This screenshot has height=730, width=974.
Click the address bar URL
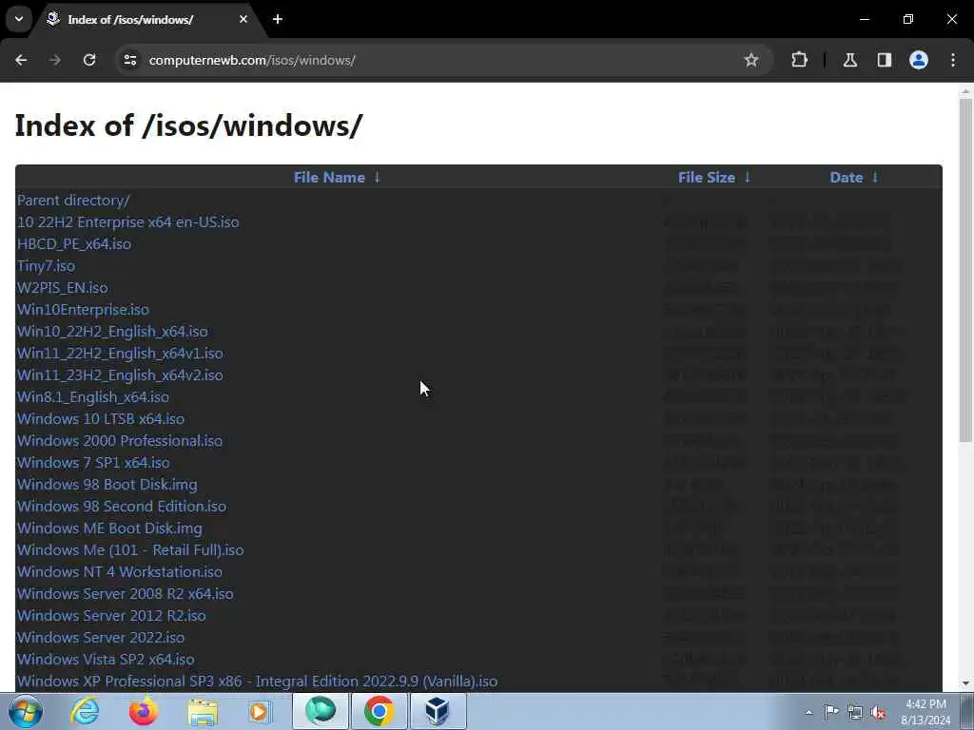tap(252, 60)
